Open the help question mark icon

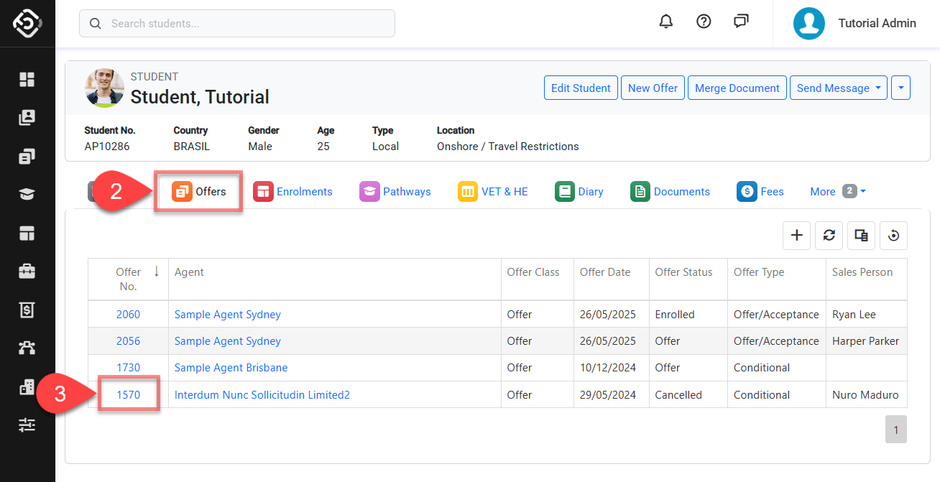[704, 22]
